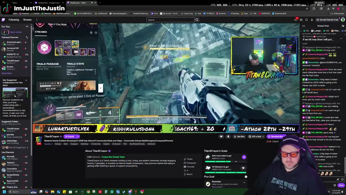
Task: Sort Followed Channels list
Action: click(x=27, y=37)
